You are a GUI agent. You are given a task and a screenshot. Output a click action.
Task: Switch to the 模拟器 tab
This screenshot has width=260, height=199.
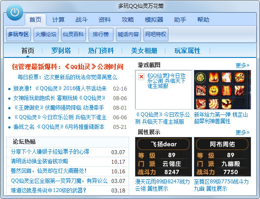(154, 20)
